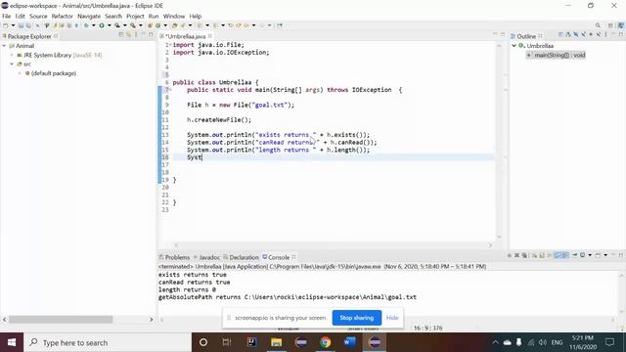Toggle Hide Fields in Outline toolbar

[576, 35]
